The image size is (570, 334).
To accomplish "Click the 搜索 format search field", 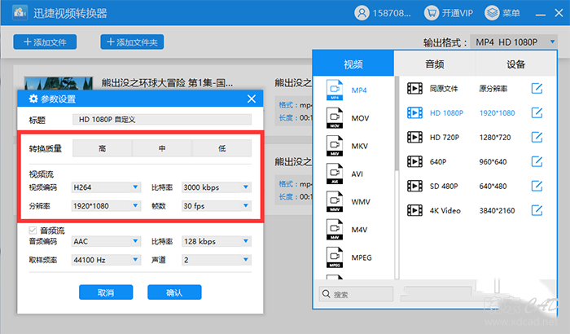I will [x=357, y=294].
